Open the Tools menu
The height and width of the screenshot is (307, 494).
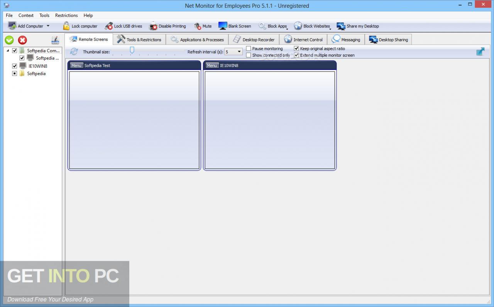(44, 15)
